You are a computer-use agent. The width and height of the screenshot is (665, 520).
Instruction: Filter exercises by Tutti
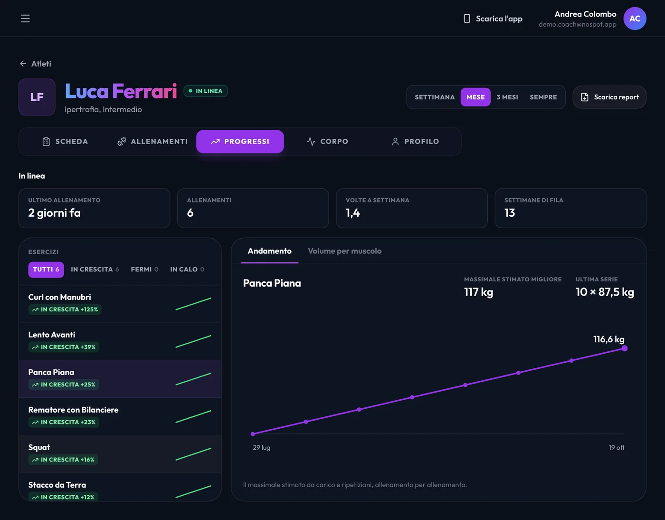(46, 270)
